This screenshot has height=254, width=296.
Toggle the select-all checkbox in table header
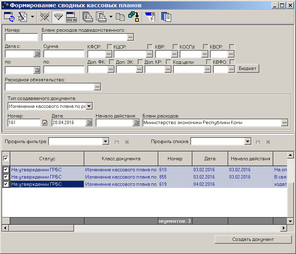(x=6, y=159)
